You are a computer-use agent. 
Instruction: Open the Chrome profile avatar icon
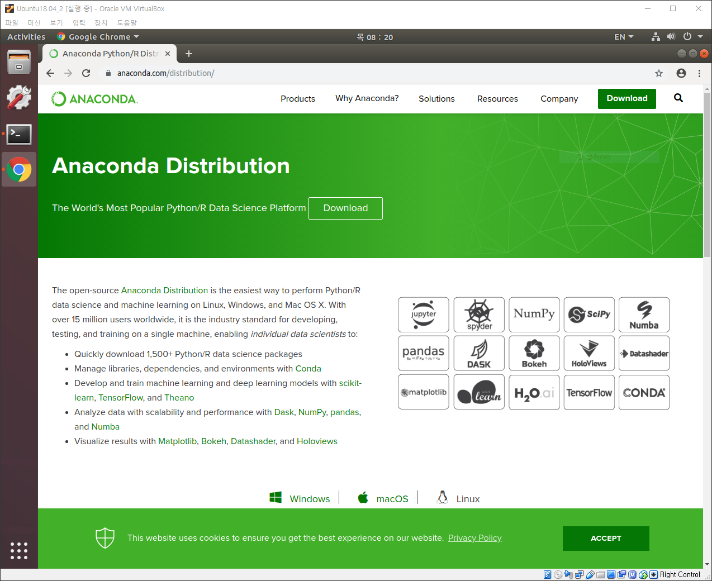click(681, 73)
